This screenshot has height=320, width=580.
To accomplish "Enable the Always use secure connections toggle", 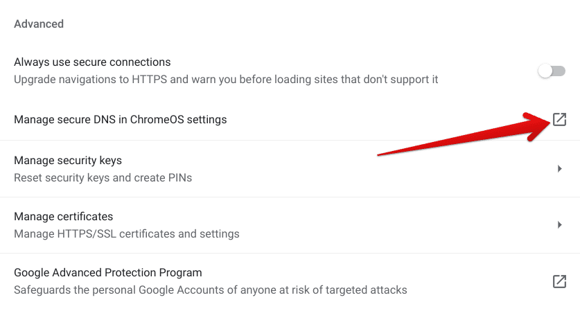I will click(x=552, y=71).
